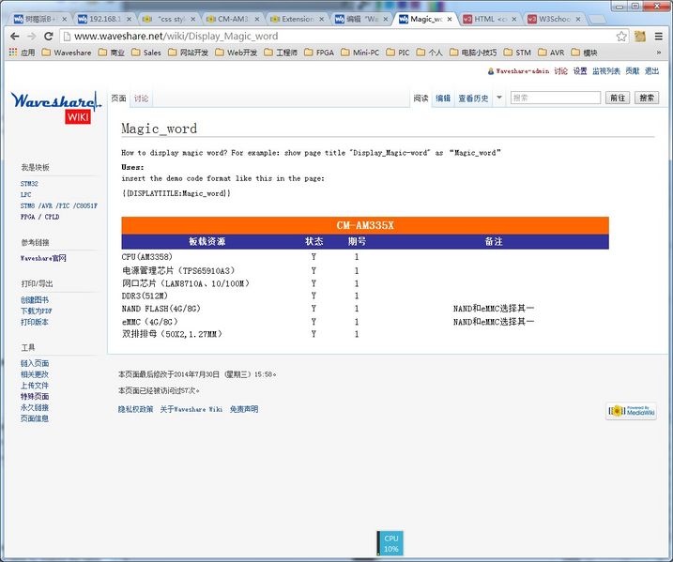Open the Waveshare官网 sidebar link
The image size is (673, 562).
[x=43, y=258]
